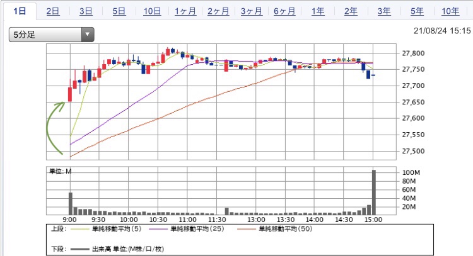Viewport: 473px width, 256px height.
Task: Show the 6ヶ月 chart range
Action: [284, 11]
